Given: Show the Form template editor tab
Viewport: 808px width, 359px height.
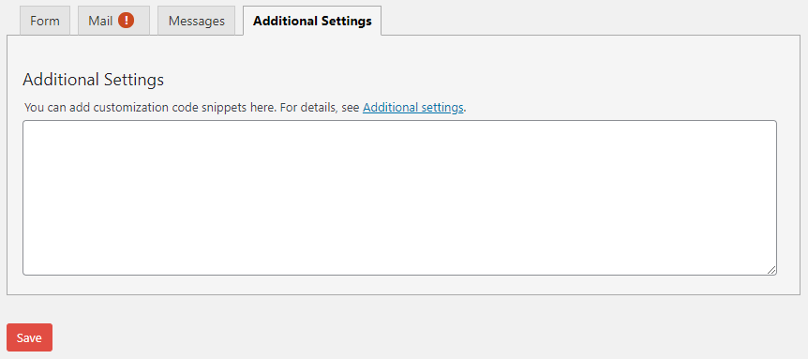Looking at the screenshot, I should (45, 22).
